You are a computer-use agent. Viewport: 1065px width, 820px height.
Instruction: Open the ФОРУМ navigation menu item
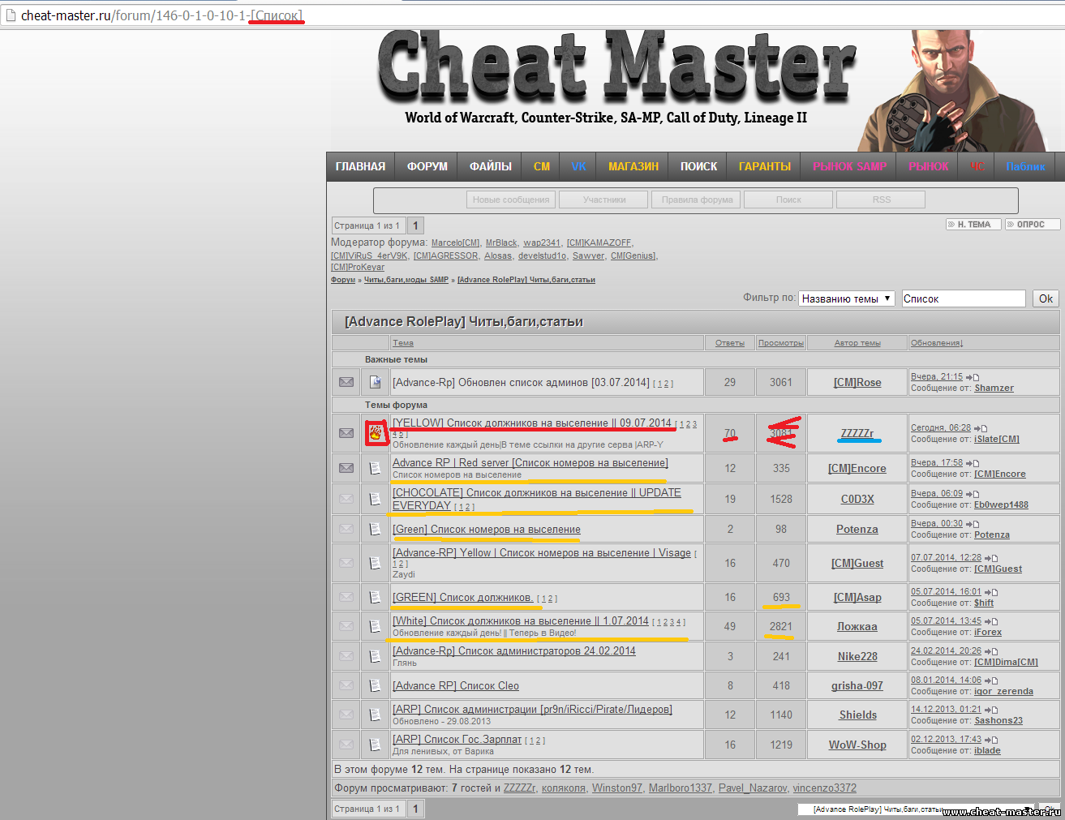point(427,166)
